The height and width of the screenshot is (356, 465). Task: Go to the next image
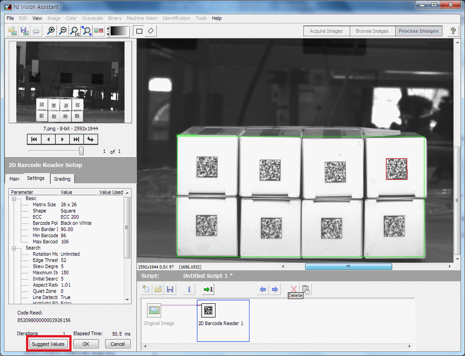point(62,139)
